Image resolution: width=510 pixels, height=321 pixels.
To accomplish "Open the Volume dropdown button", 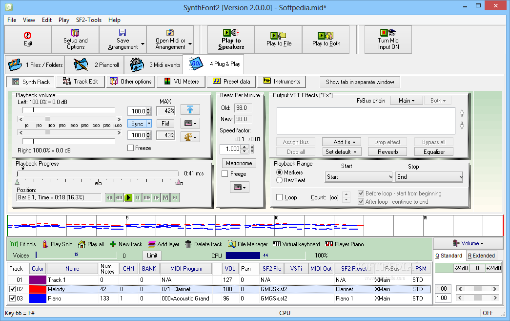I will tap(468, 243).
